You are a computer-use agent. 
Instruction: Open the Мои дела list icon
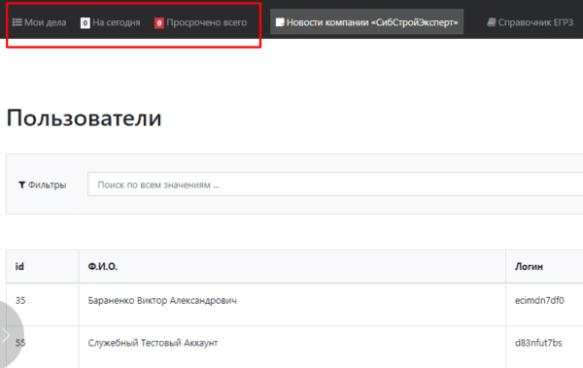(17, 22)
